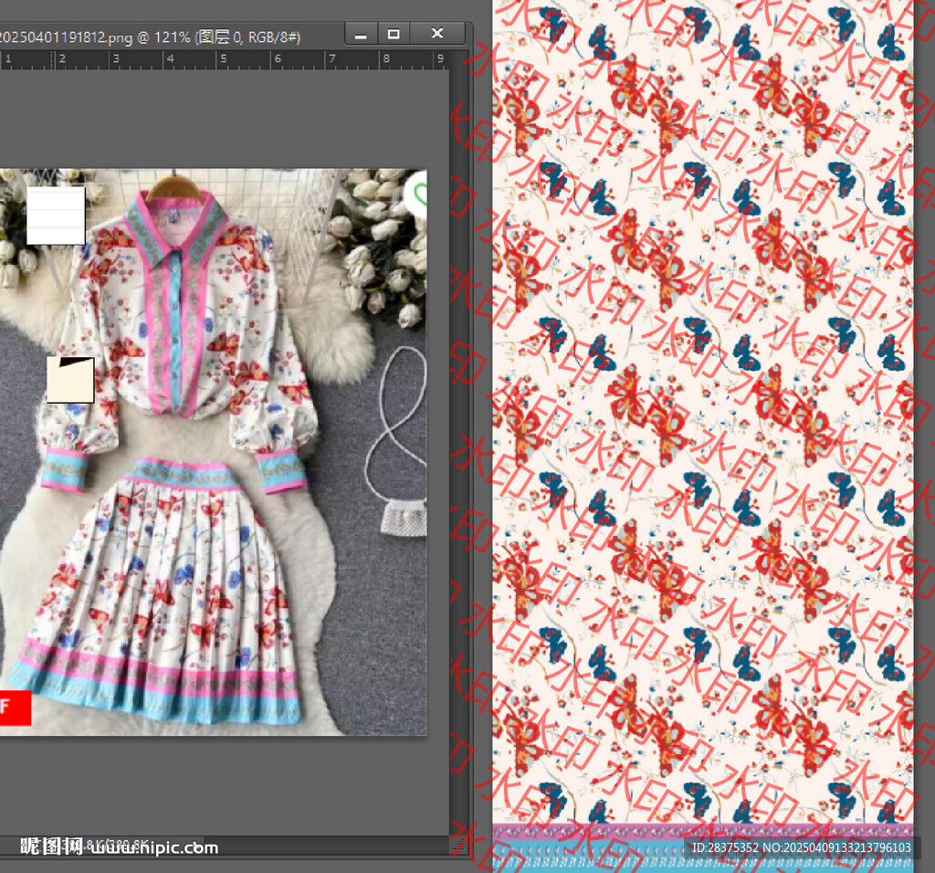This screenshot has height=873, width=935.
Task: Click the red F badge on the photo
Action: click(15, 708)
